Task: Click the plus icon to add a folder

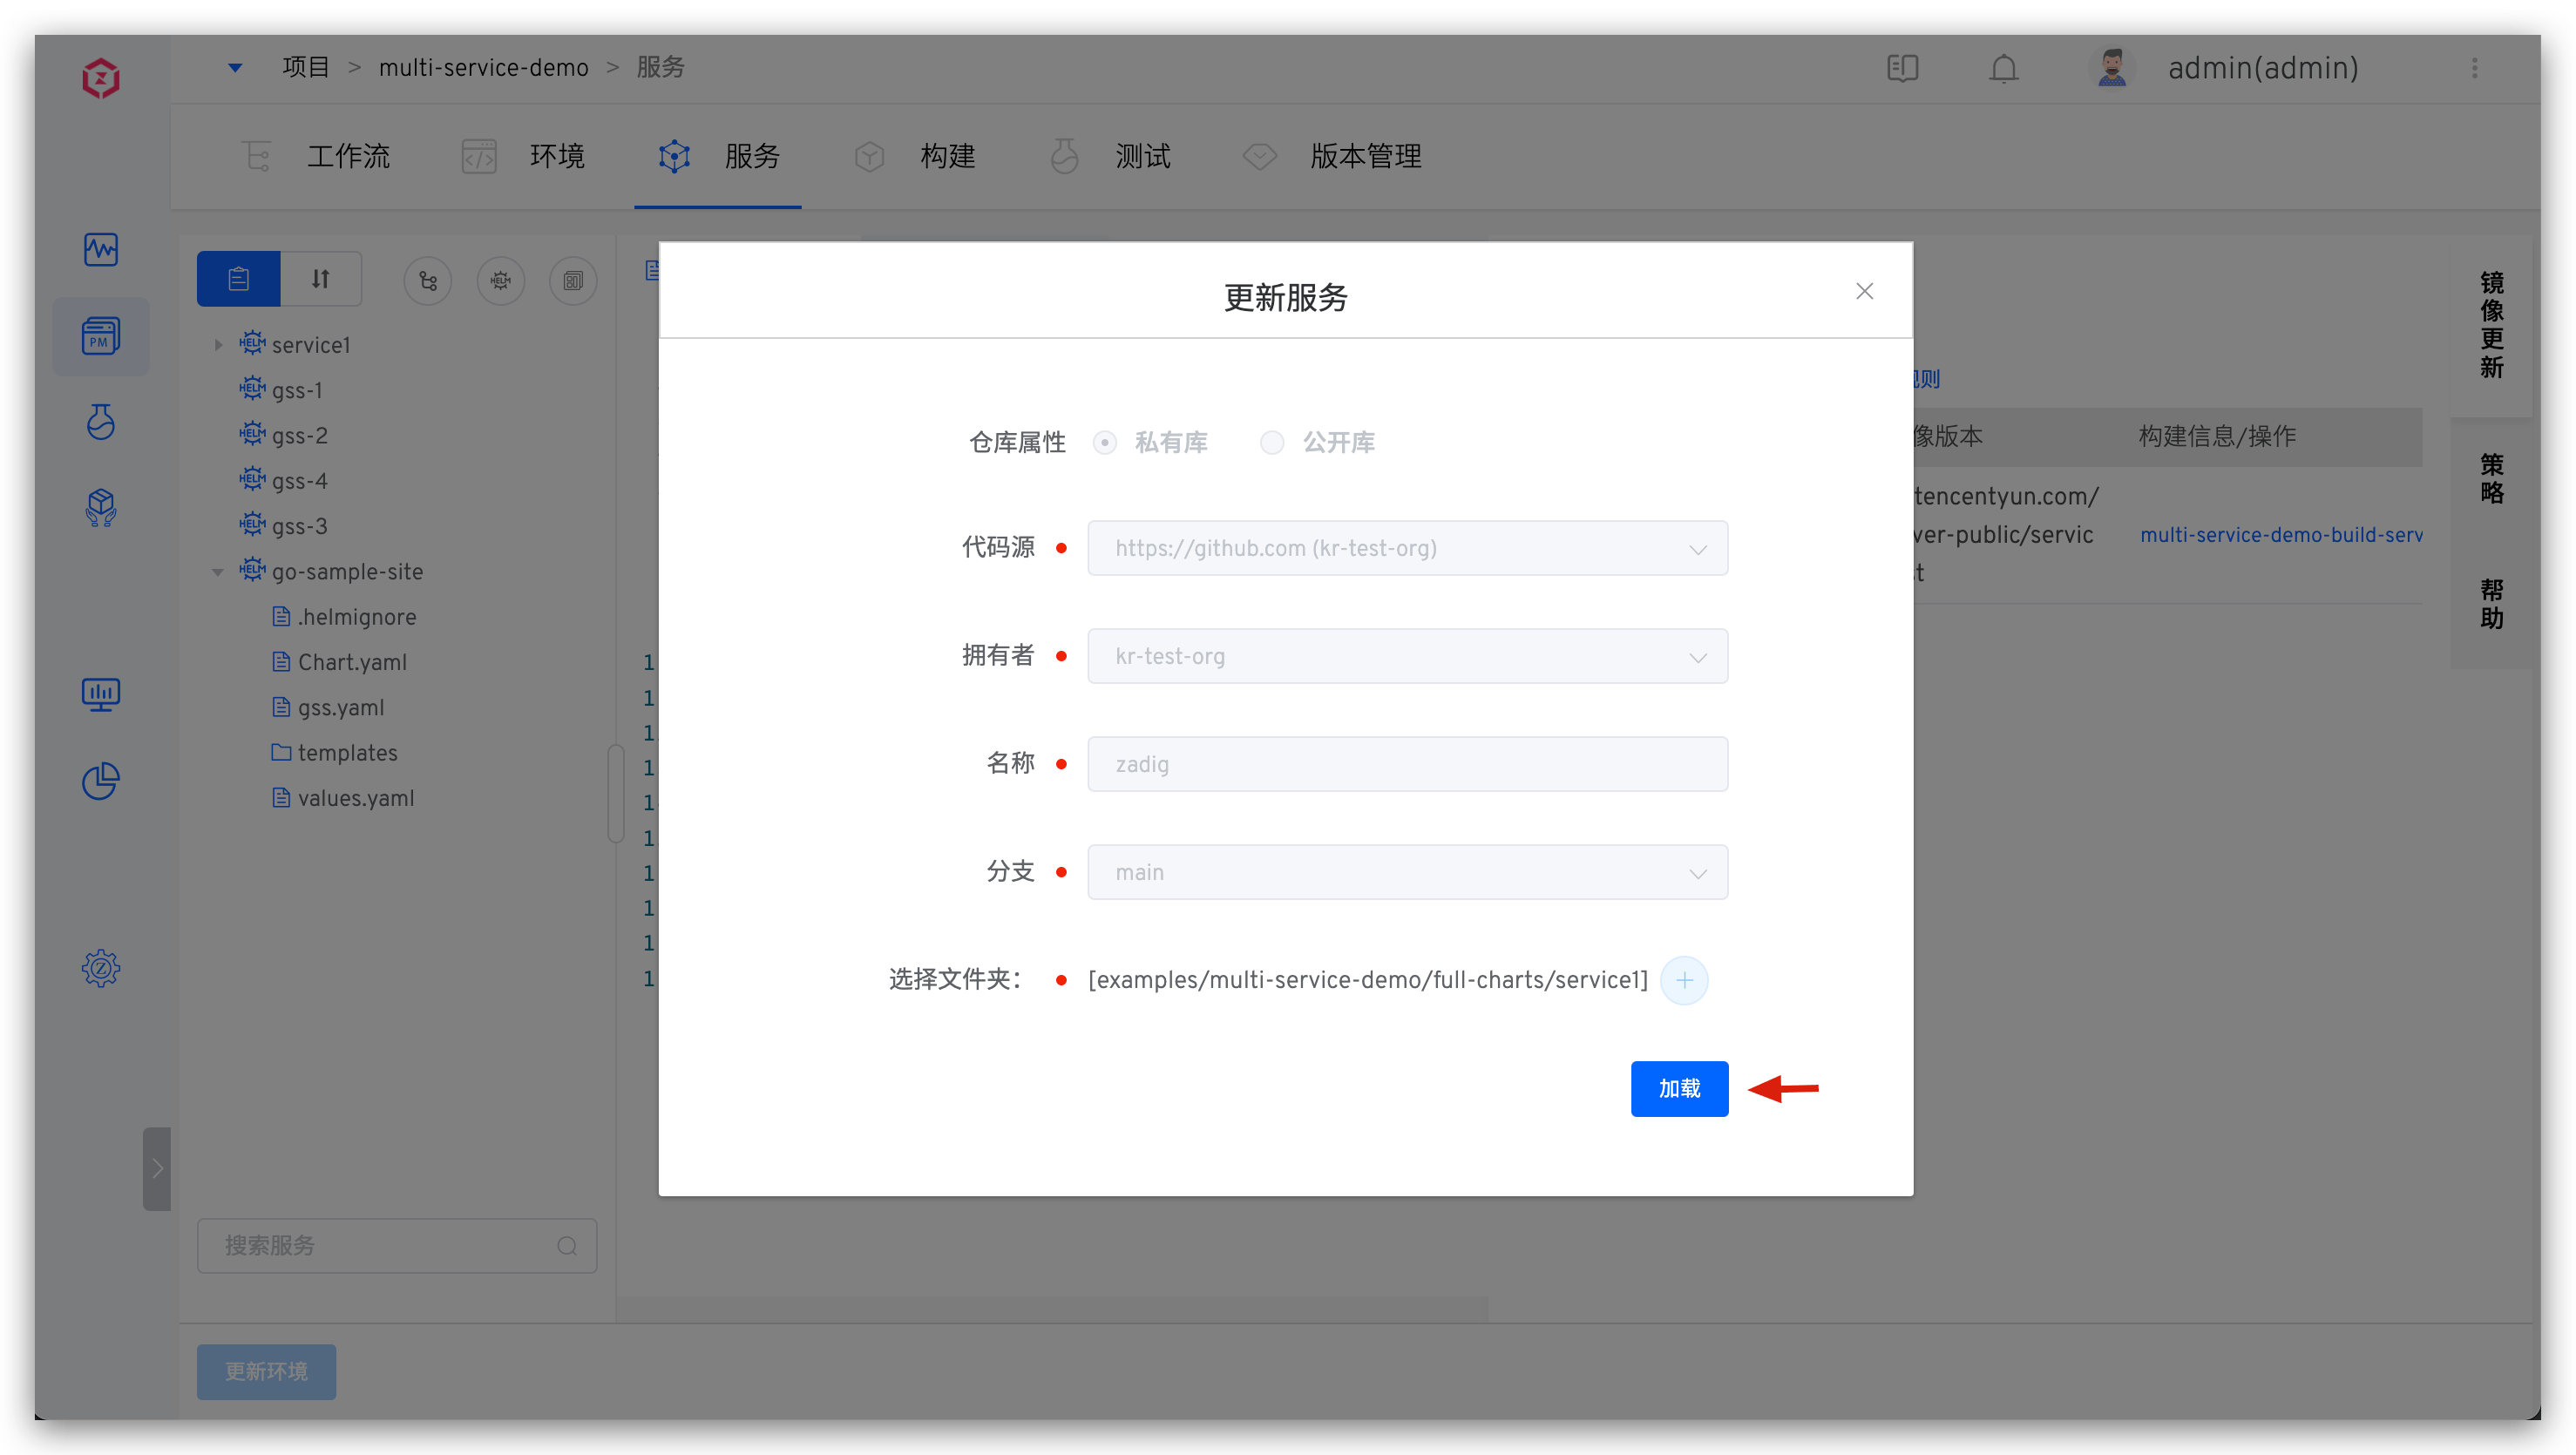Action: pos(1684,980)
